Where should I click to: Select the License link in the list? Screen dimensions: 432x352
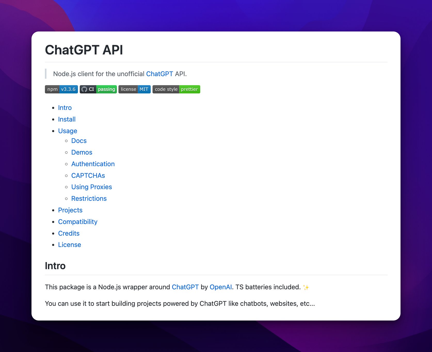coord(69,245)
